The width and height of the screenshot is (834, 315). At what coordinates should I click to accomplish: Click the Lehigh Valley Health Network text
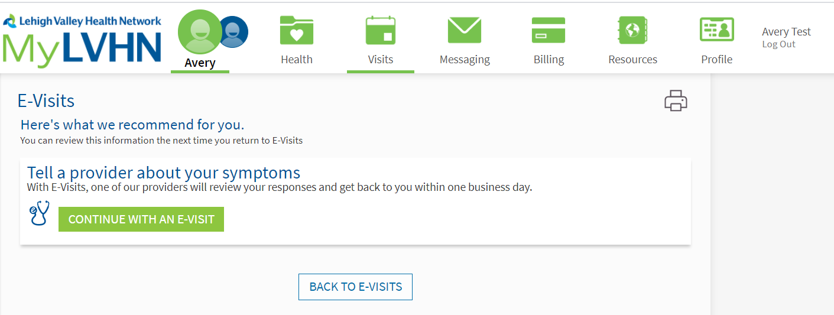(x=90, y=21)
